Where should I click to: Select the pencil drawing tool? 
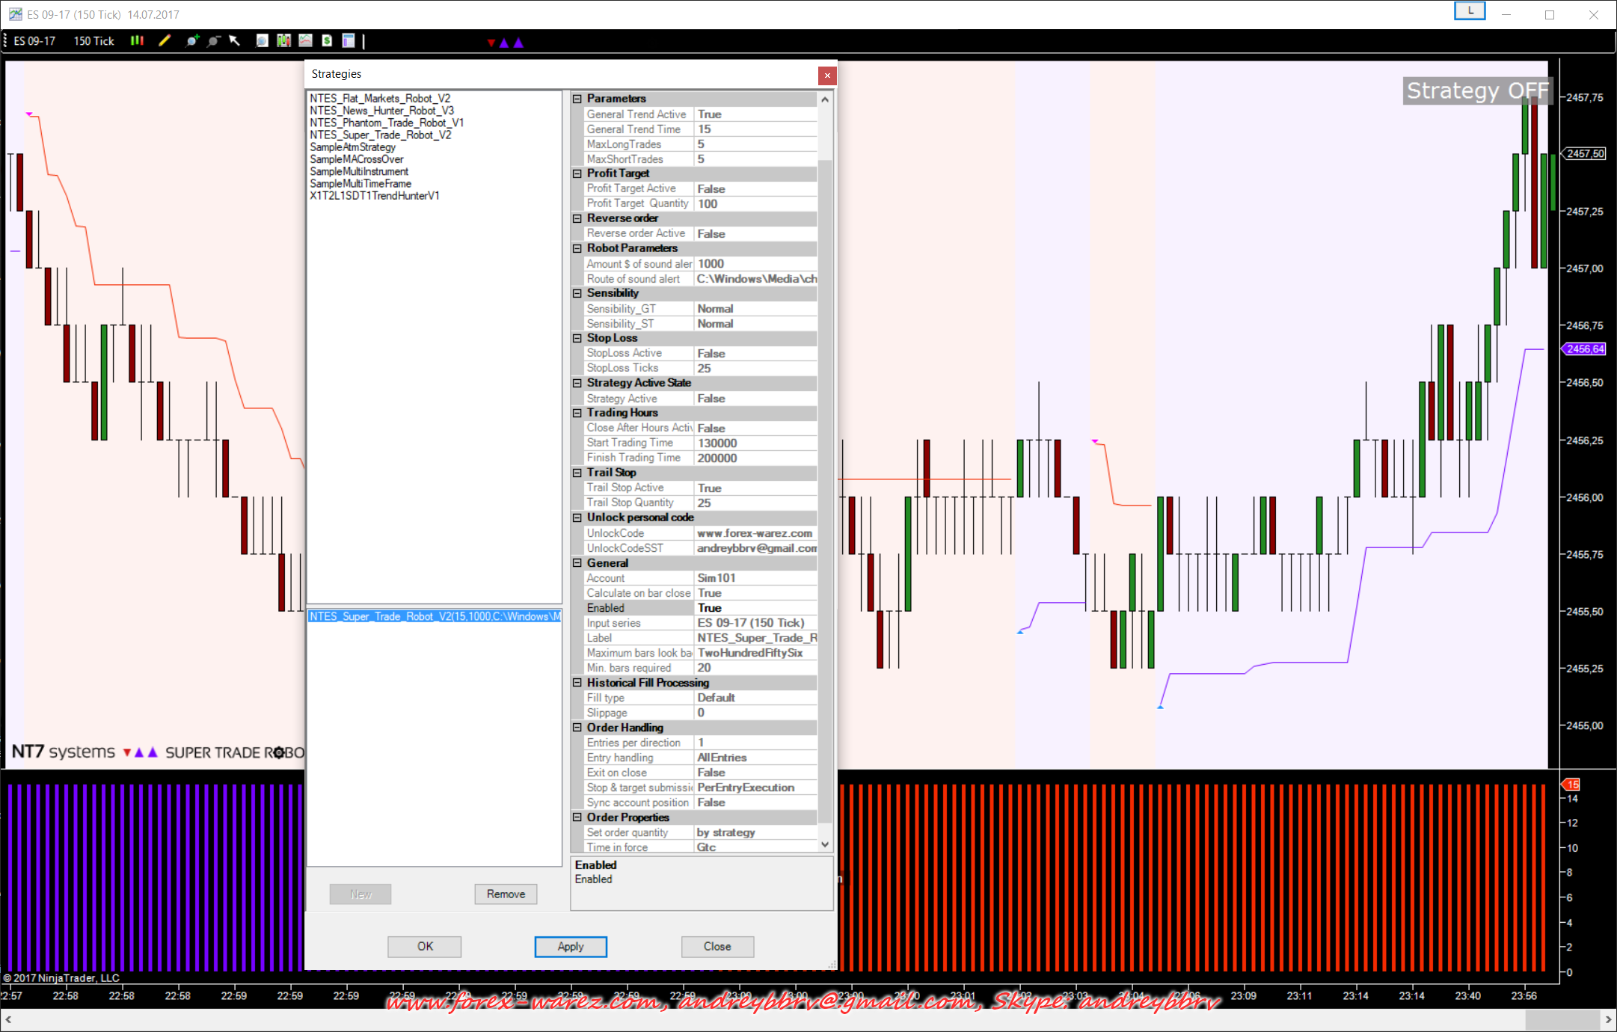point(165,41)
